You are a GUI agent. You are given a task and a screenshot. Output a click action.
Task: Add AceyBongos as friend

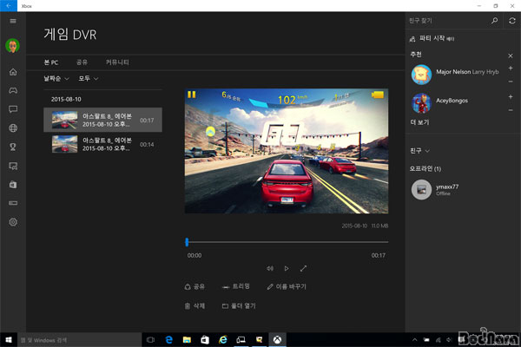511,96
